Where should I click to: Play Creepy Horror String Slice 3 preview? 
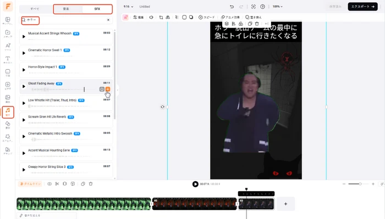[24, 170]
